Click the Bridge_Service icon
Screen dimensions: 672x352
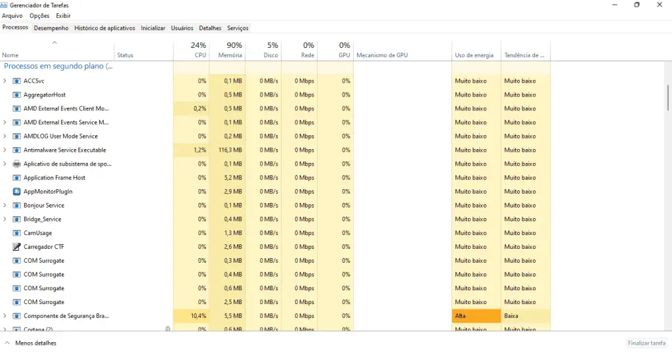(16, 219)
